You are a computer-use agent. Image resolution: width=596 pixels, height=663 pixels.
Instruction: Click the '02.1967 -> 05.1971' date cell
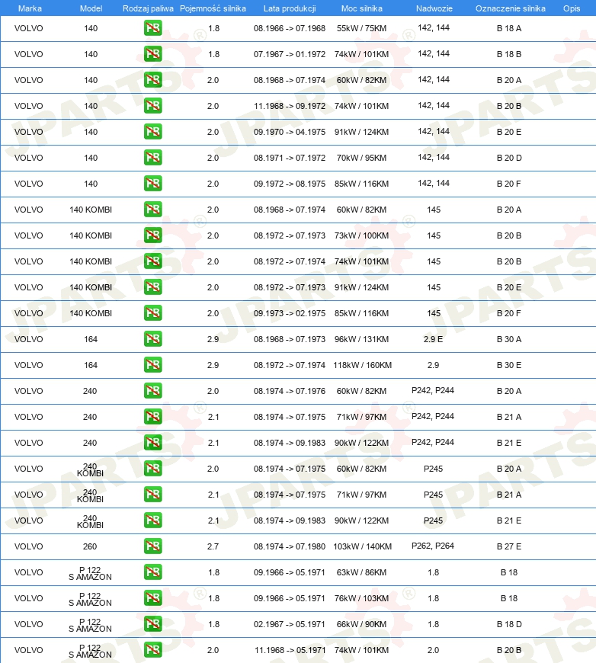290,624
